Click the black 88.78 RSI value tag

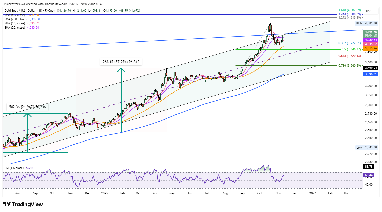pyautogui.click(x=369, y=167)
